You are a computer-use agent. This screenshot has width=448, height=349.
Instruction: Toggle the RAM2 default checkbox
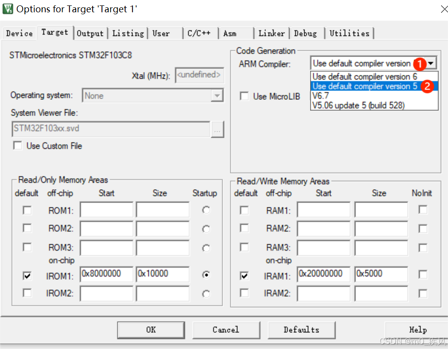[x=244, y=228]
